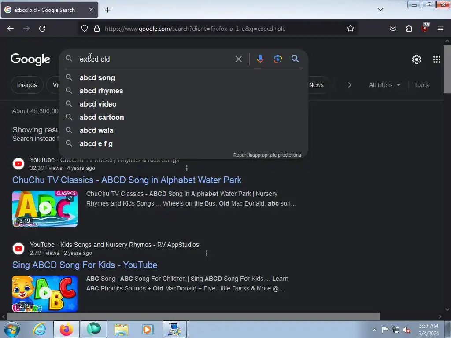Viewport: 451px width, 338px height.
Task: Expand the All filters dropdown
Action: (x=384, y=85)
